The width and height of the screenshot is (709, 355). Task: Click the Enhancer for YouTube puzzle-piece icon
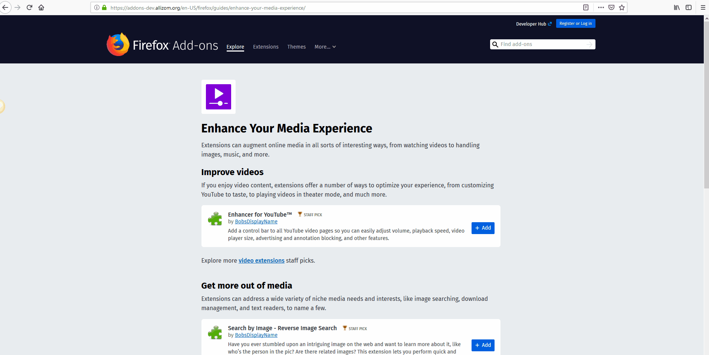(x=215, y=219)
